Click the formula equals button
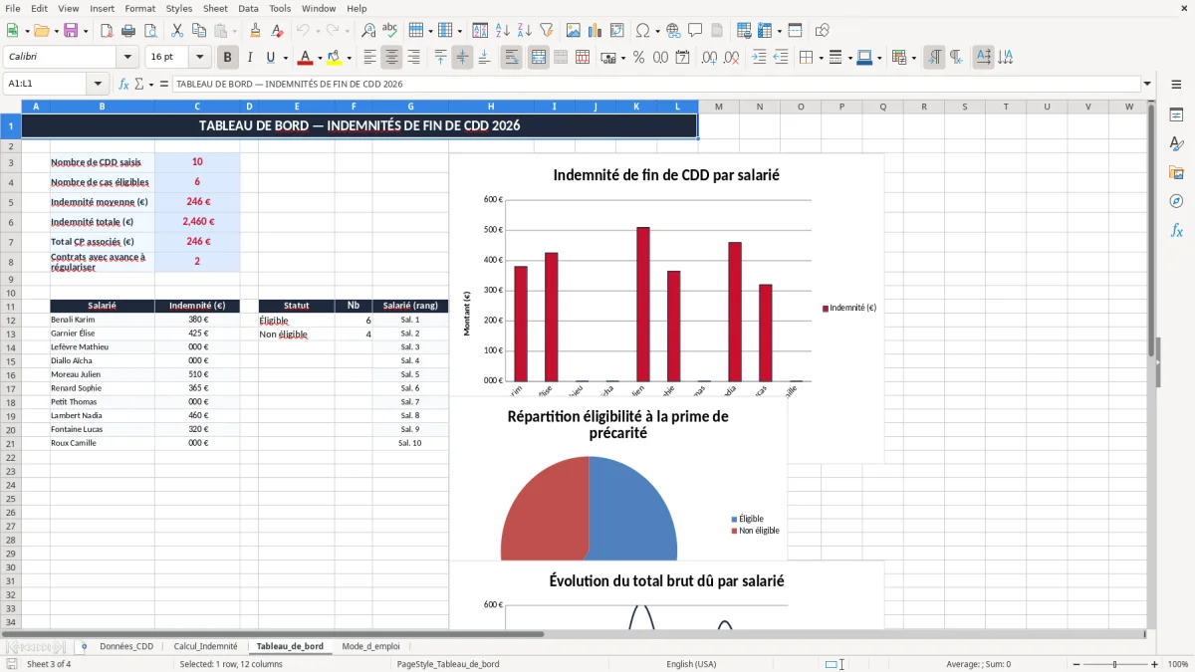This screenshot has height=672, width=1195. coord(164,85)
